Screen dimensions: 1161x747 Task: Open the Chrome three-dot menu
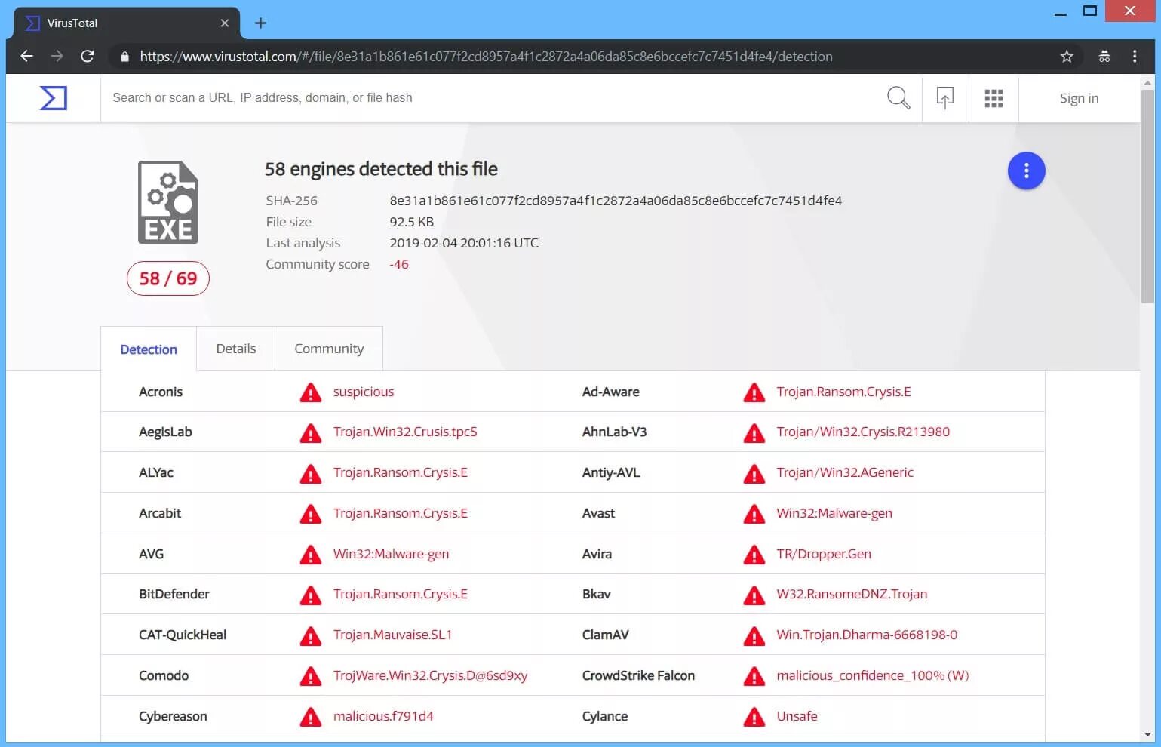coord(1135,57)
